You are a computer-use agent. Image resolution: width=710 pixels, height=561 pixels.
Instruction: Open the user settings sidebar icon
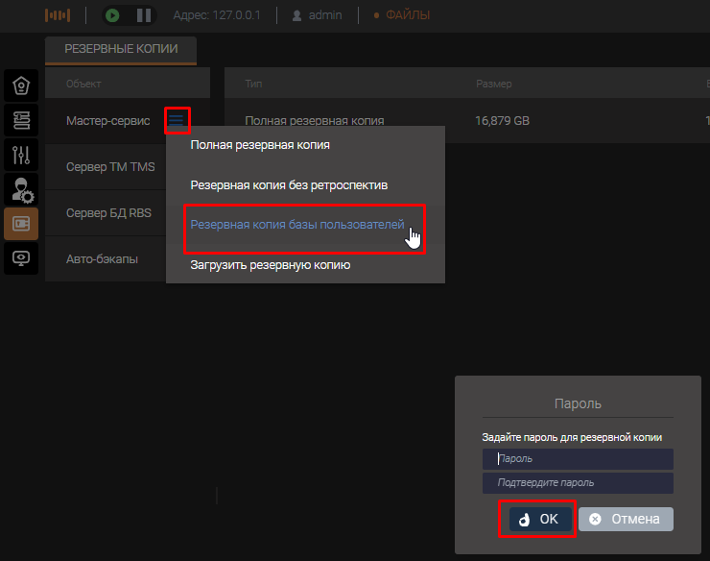21,189
